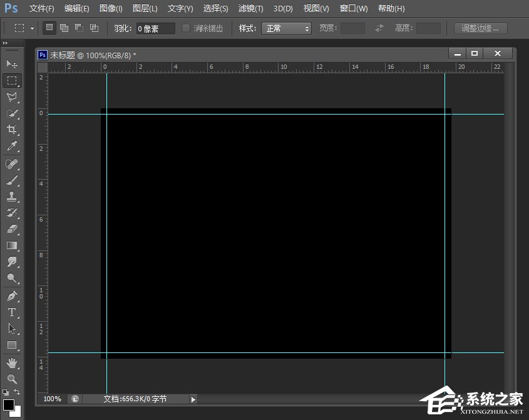The height and width of the screenshot is (420, 529).
Task: Toggle 'Intersect with selection' mode button
Action: (94, 28)
